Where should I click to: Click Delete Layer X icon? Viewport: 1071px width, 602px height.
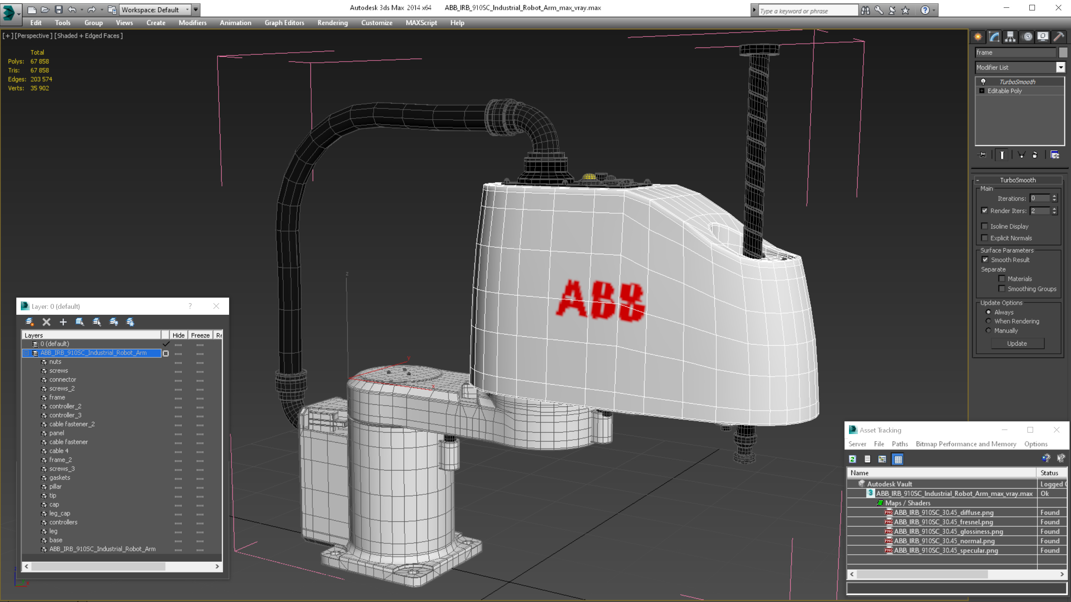(46, 322)
